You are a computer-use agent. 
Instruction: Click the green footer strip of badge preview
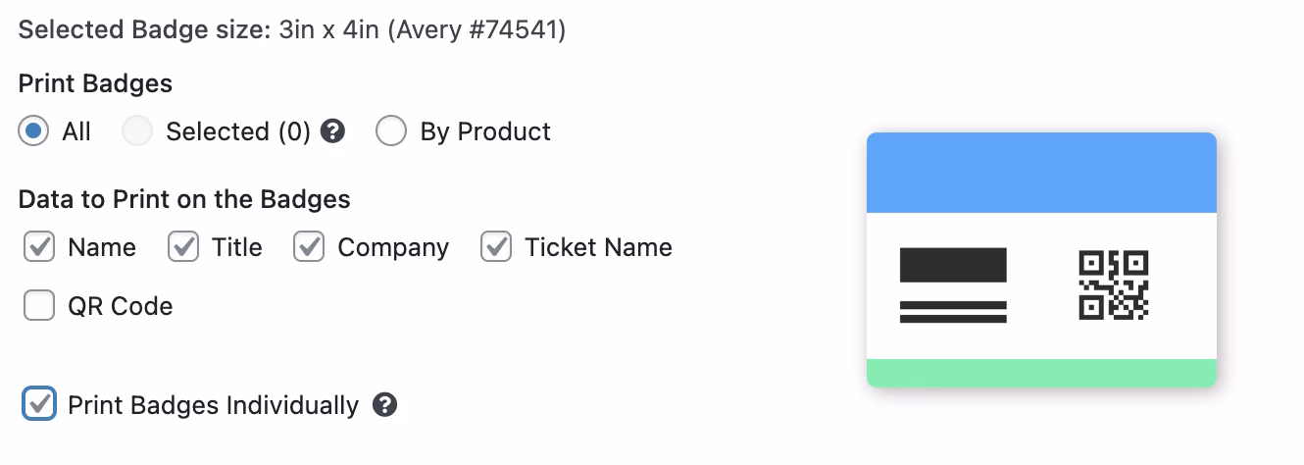pyautogui.click(x=1041, y=373)
